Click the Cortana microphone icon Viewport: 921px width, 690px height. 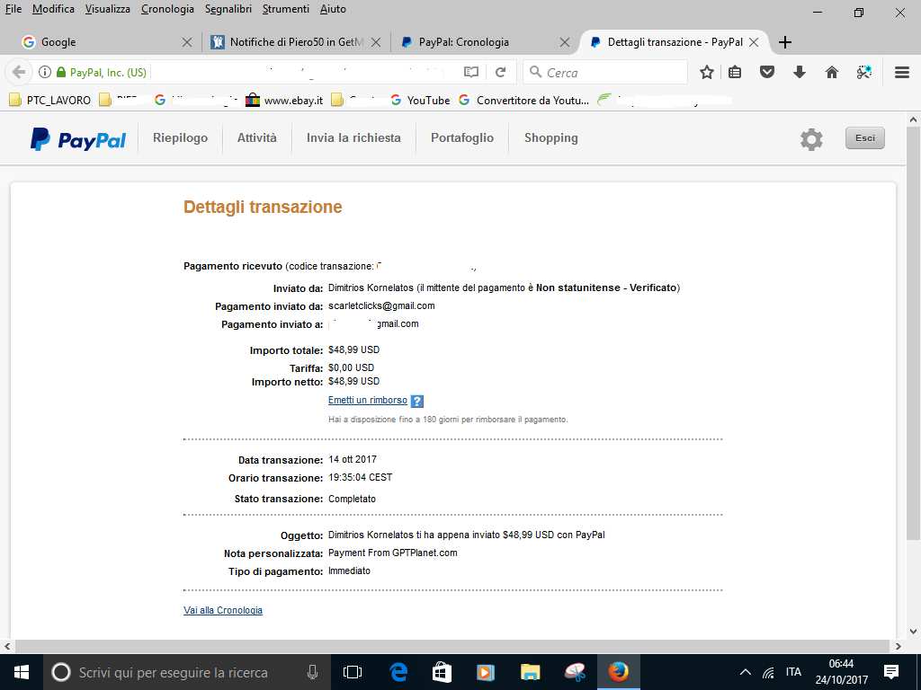[312, 672]
